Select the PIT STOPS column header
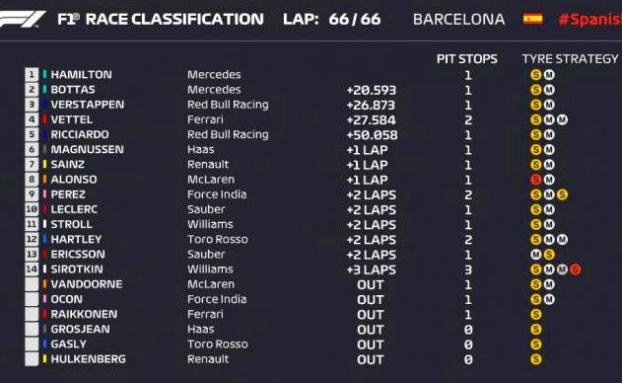This screenshot has height=383, width=622. coord(467,59)
